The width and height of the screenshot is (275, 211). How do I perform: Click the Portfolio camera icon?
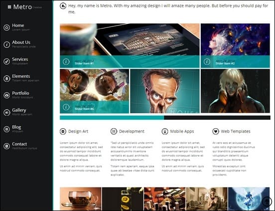point(6,95)
